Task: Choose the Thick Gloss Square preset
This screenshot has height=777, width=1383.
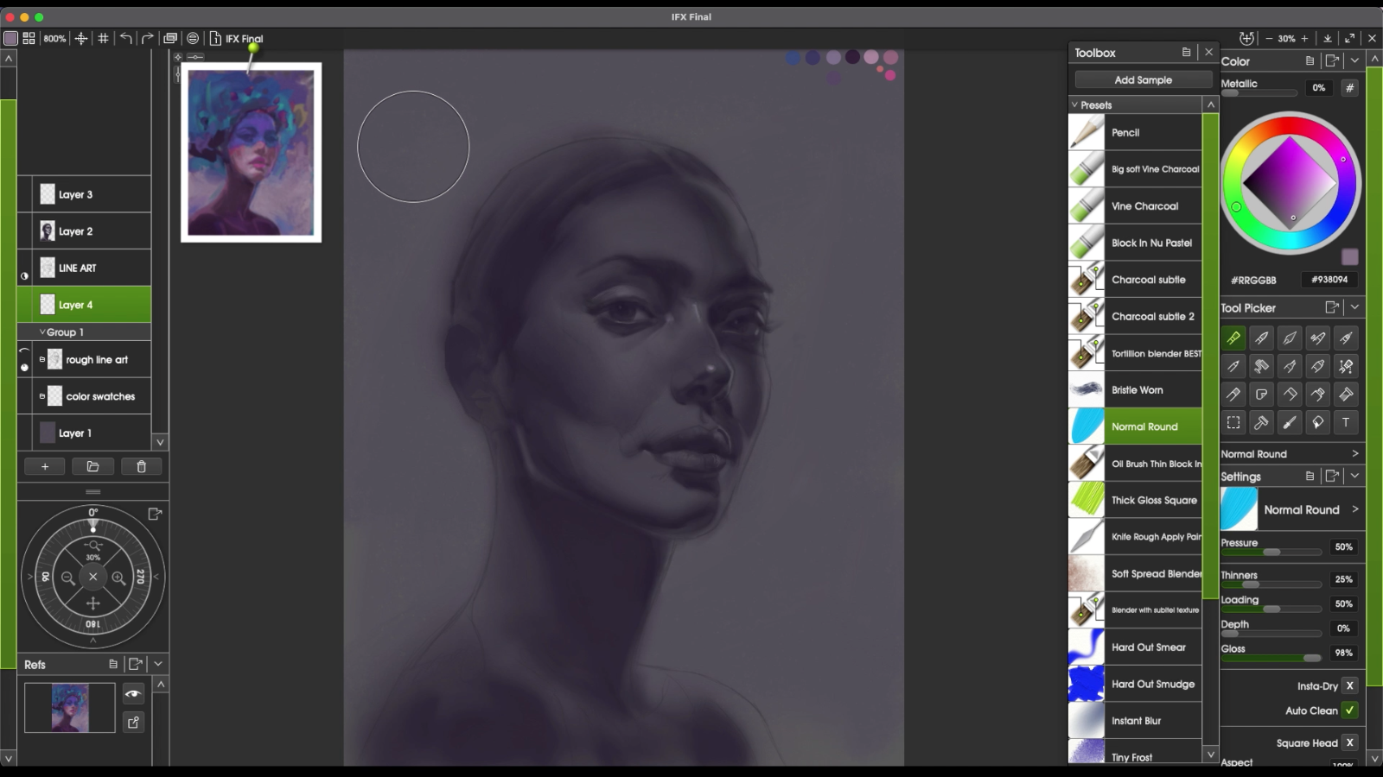Action: coord(1135,500)
